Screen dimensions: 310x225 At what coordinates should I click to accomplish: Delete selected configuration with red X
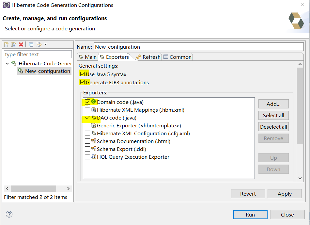21,44
